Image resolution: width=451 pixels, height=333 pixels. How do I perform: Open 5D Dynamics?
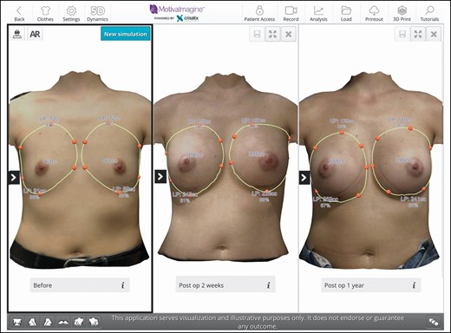pos(97,14)
